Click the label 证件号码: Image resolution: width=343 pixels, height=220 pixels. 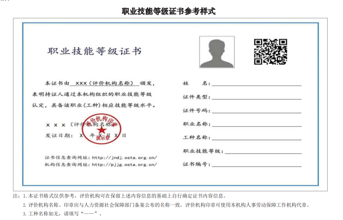point(197,111)
